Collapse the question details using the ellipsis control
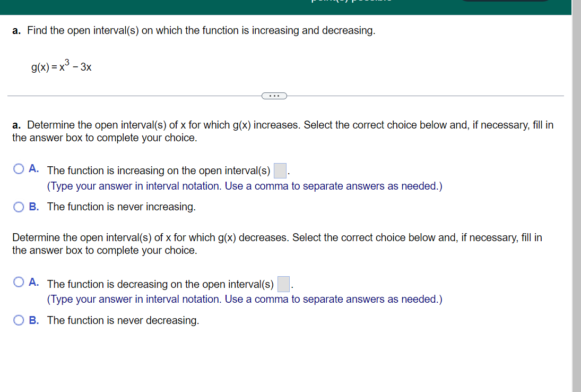 pyautogui.click(x=274, y=96)
